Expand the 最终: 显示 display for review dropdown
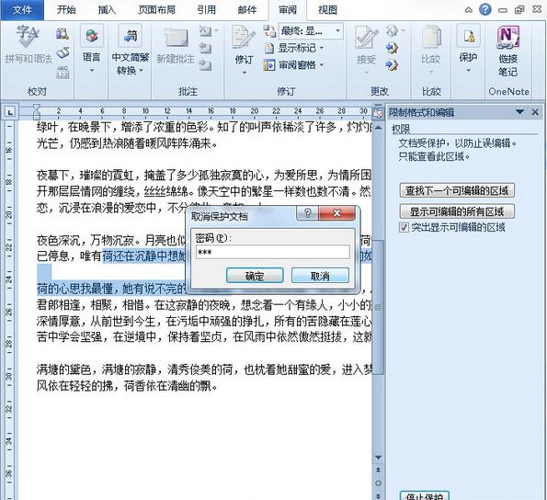Image resolution: width=547 pixels, height=500 pixels. [337, 31]
